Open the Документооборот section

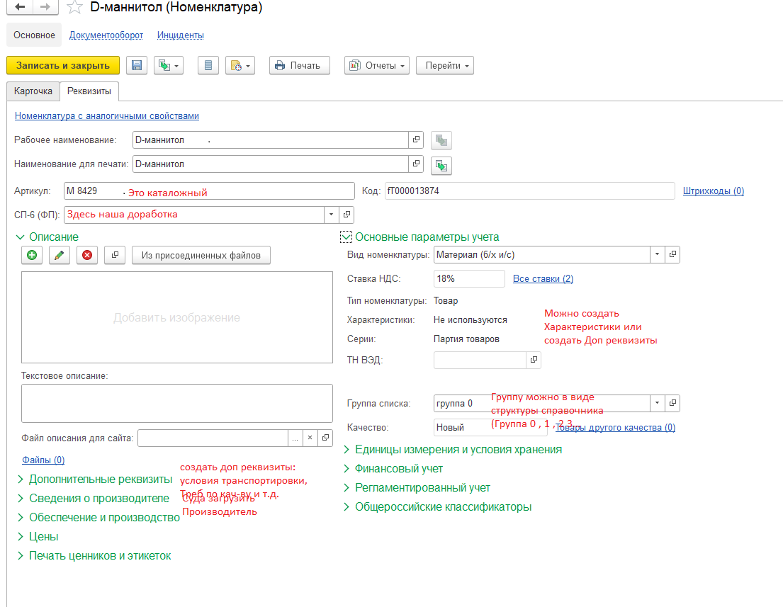(x=106, y=35)
